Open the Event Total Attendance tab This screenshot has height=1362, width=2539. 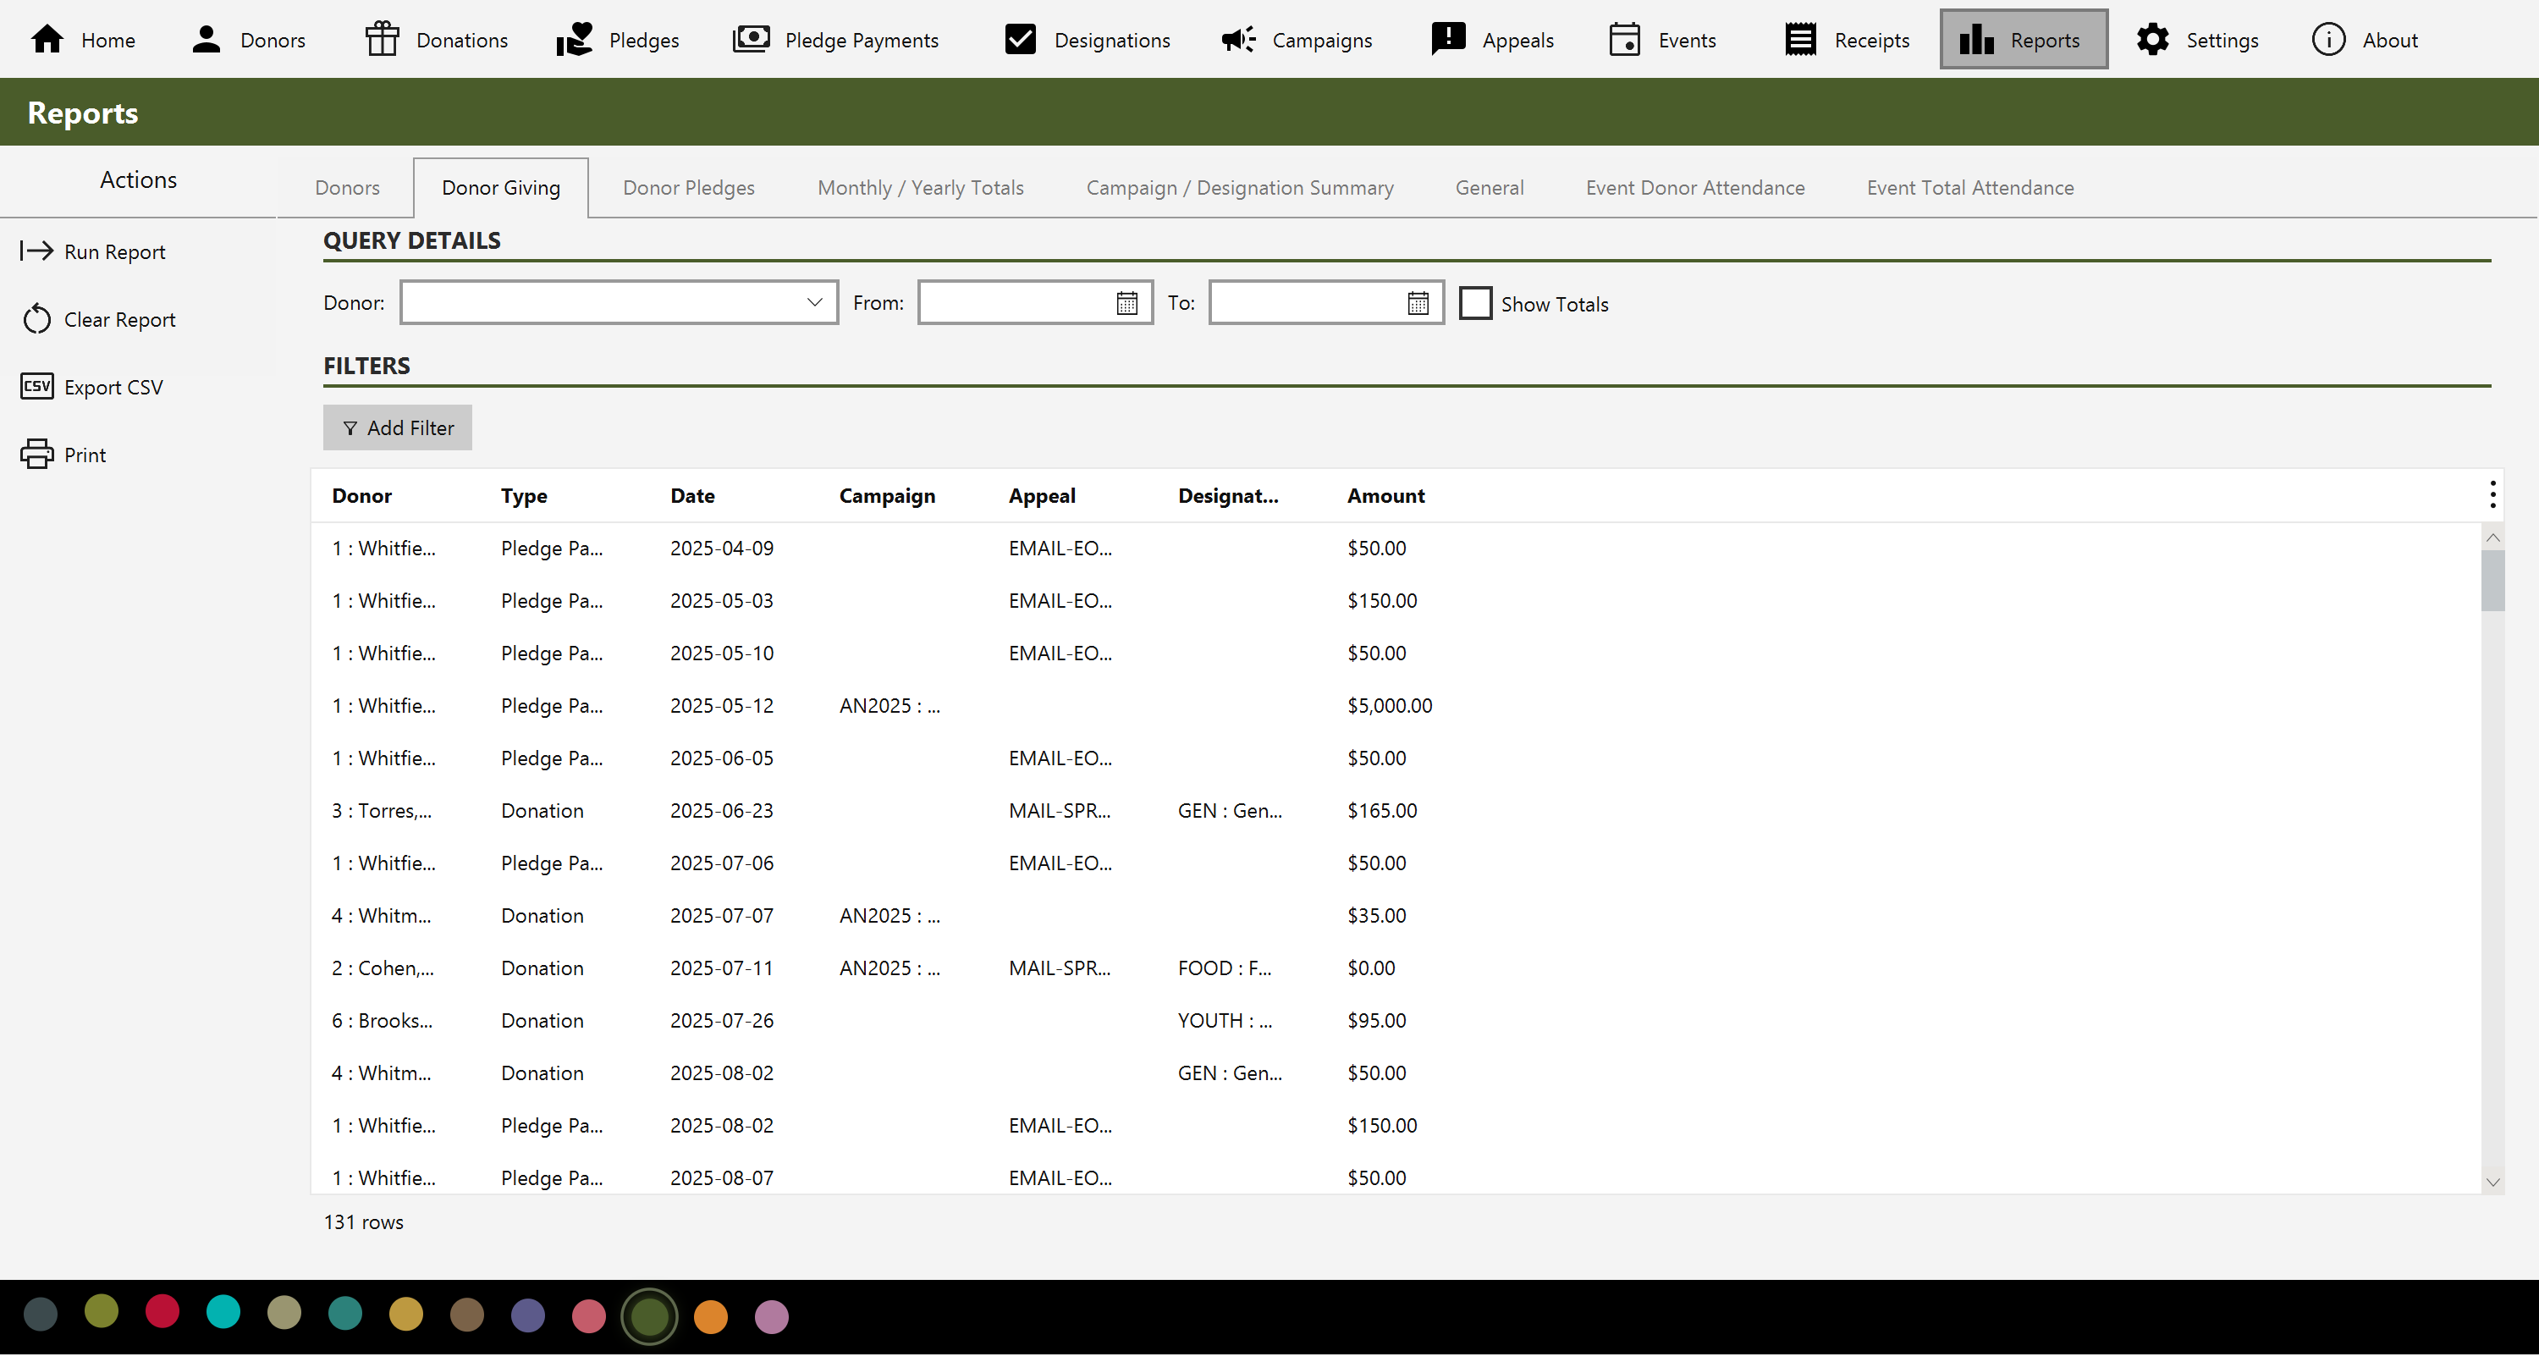pos(1970,187)
